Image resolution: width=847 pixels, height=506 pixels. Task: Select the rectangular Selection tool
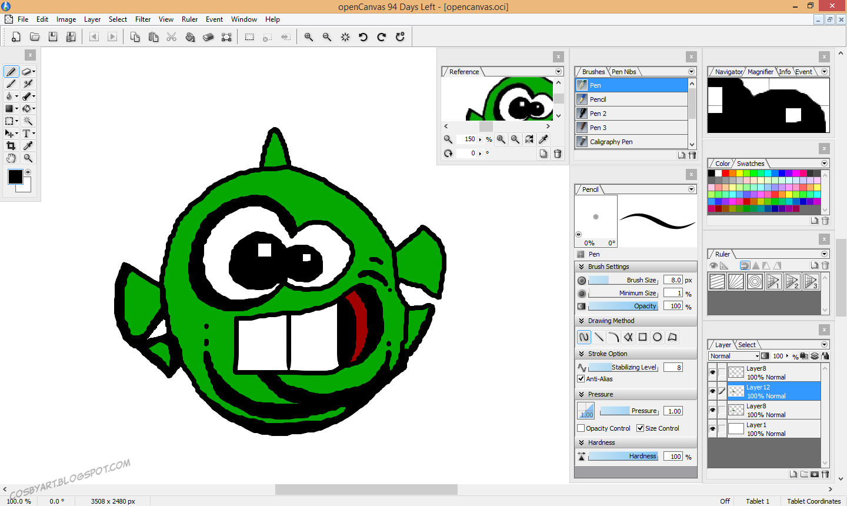[x=11, y=121]
